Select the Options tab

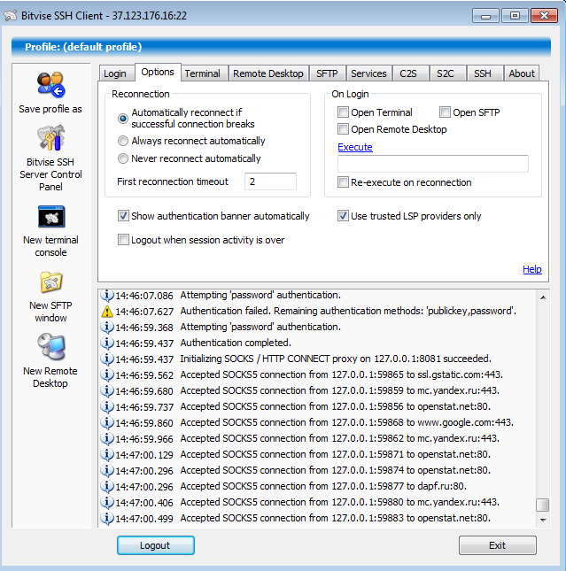point(158,72)
